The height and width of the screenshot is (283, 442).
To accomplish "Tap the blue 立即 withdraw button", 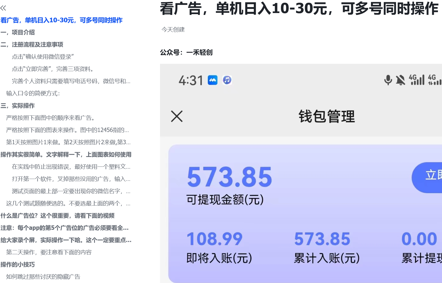I will click(x=427, y=178).
